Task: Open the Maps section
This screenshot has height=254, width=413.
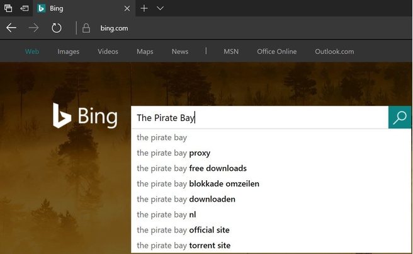Action: [145, 52]
